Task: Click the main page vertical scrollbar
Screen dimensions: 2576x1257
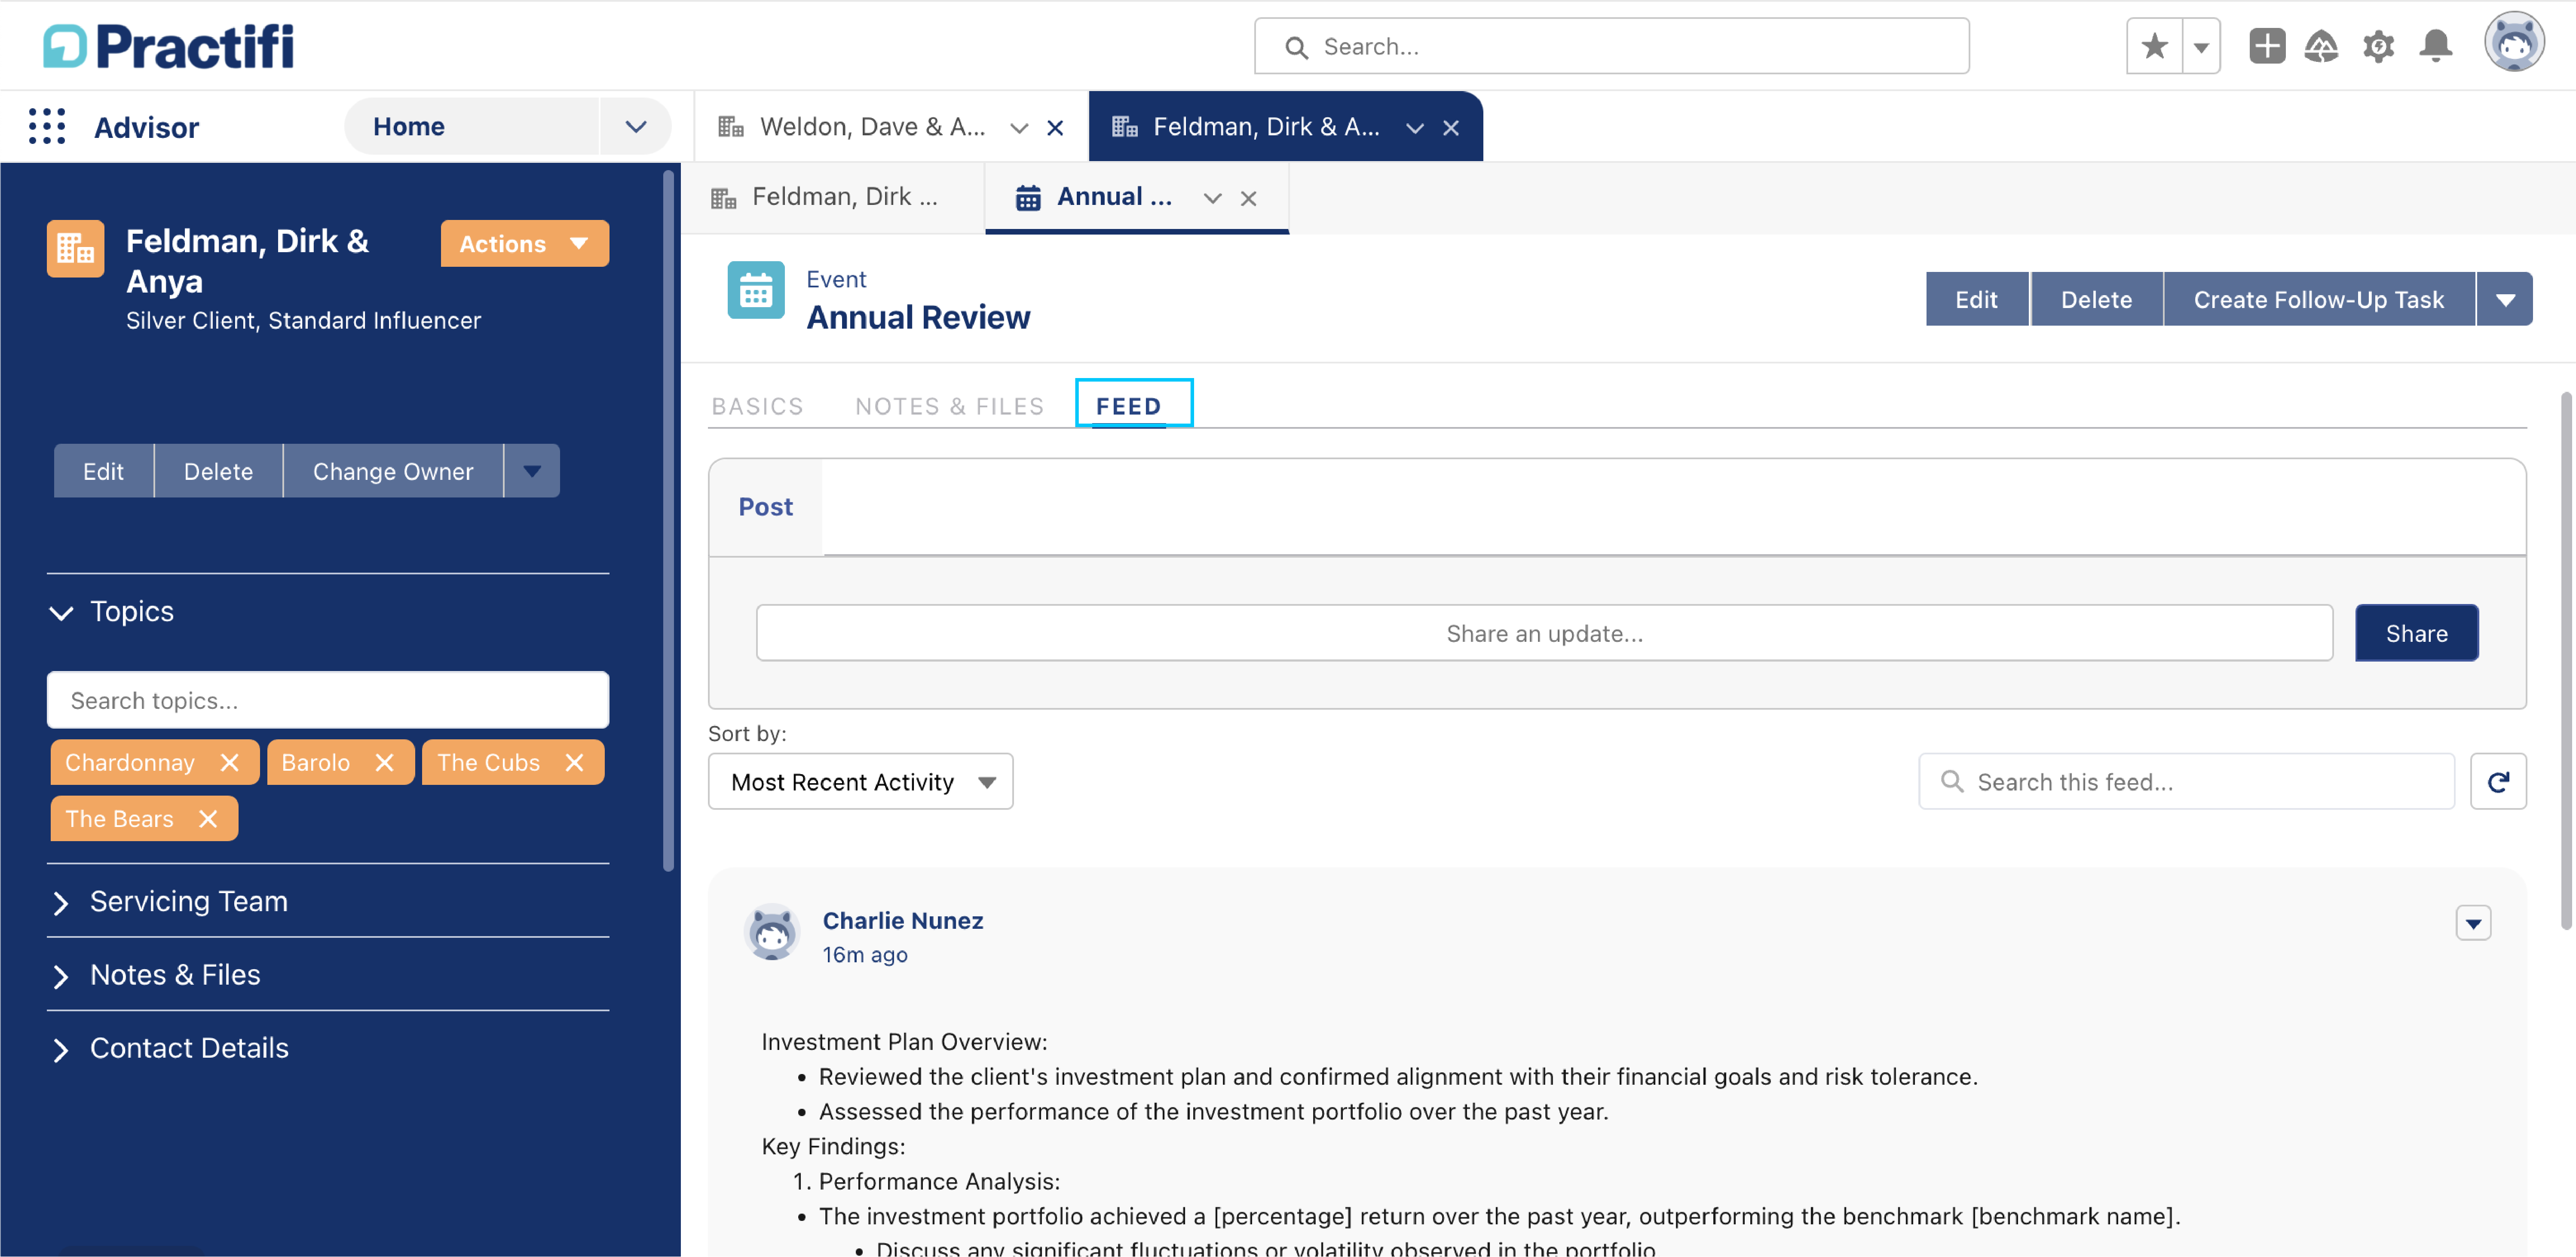Action: (2566, 659)
